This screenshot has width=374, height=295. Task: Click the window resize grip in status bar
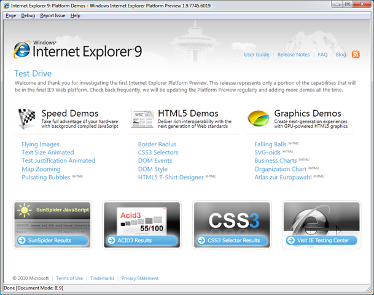click(x=368, y=289)
